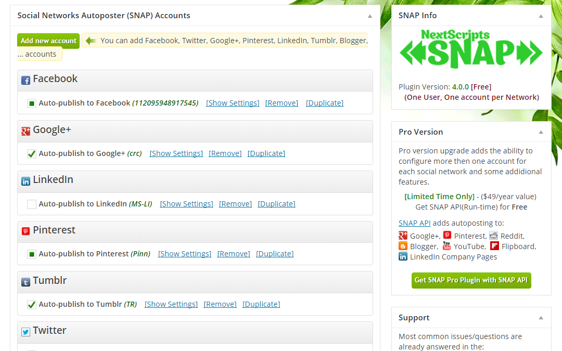The width and height of the screenshot is (562, 351).
Task: Click Add new account button
Action: (x=48, y=41)
